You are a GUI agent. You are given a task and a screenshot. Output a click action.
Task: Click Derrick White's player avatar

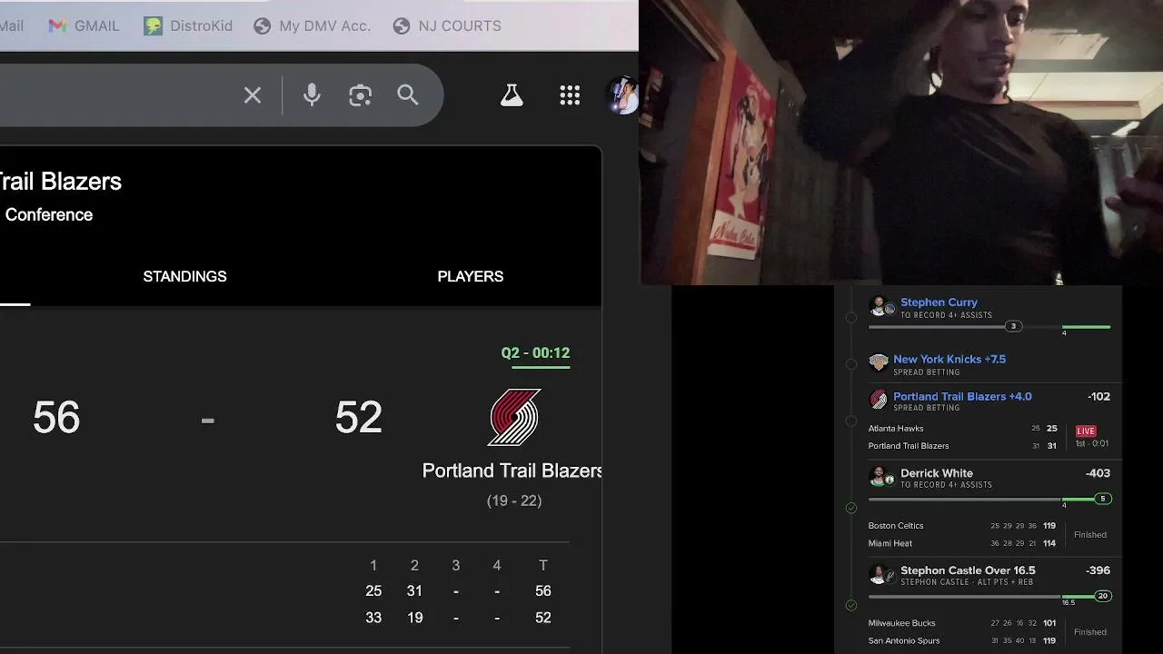(878, 477)
